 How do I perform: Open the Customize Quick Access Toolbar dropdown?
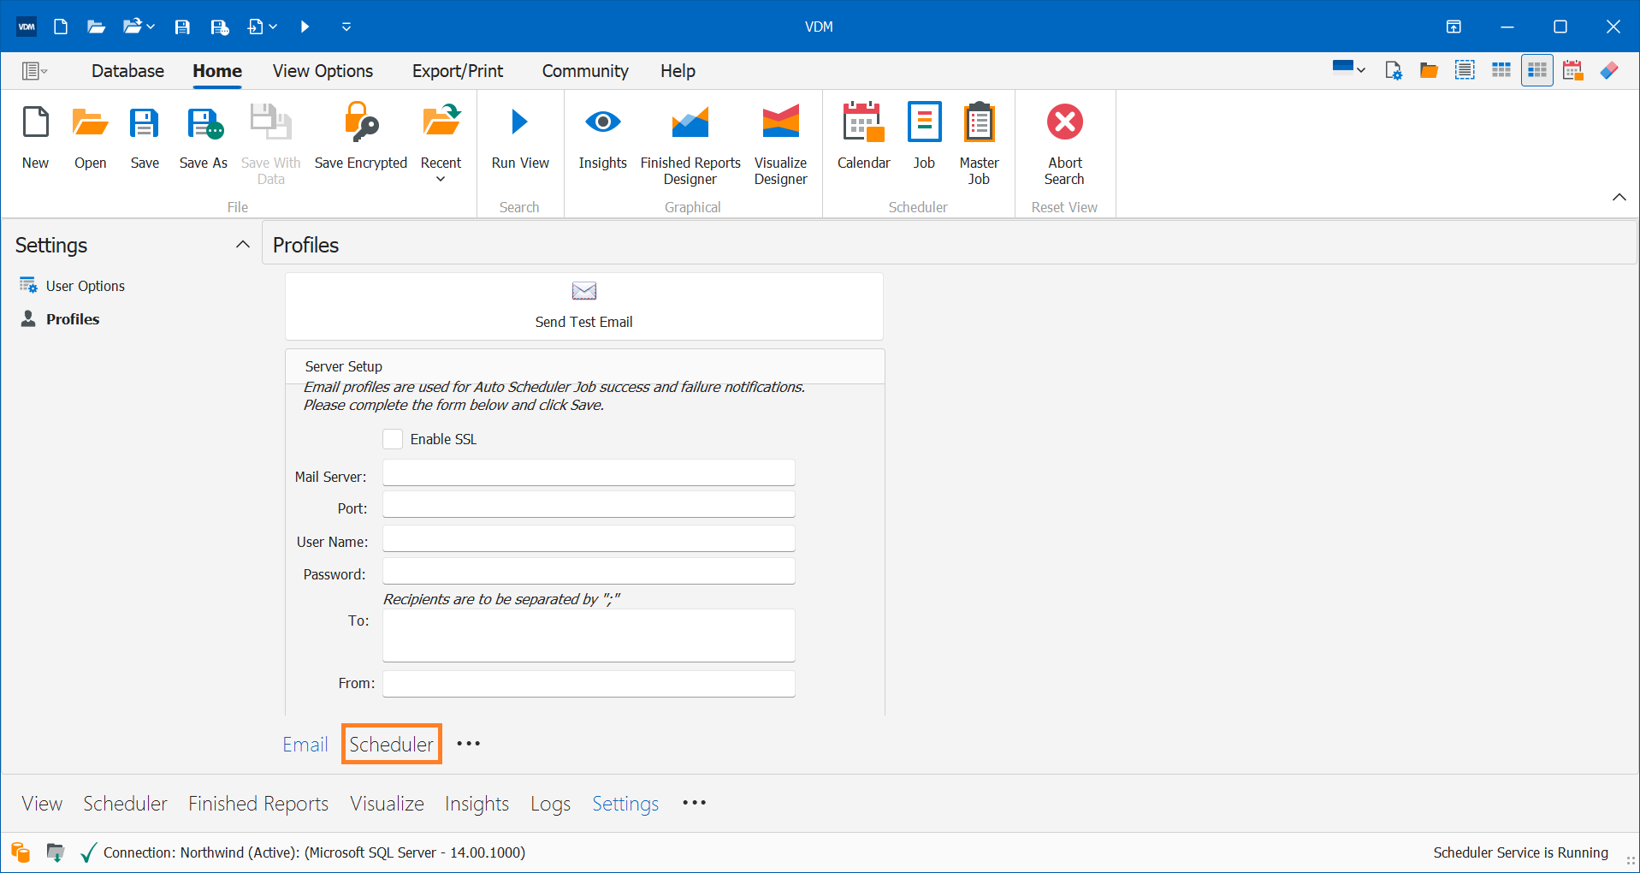[346, 27]
